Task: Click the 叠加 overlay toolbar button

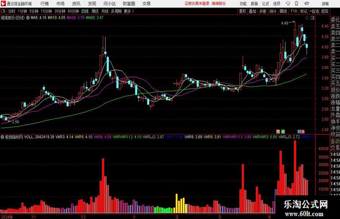Action: tap(253, 11)
